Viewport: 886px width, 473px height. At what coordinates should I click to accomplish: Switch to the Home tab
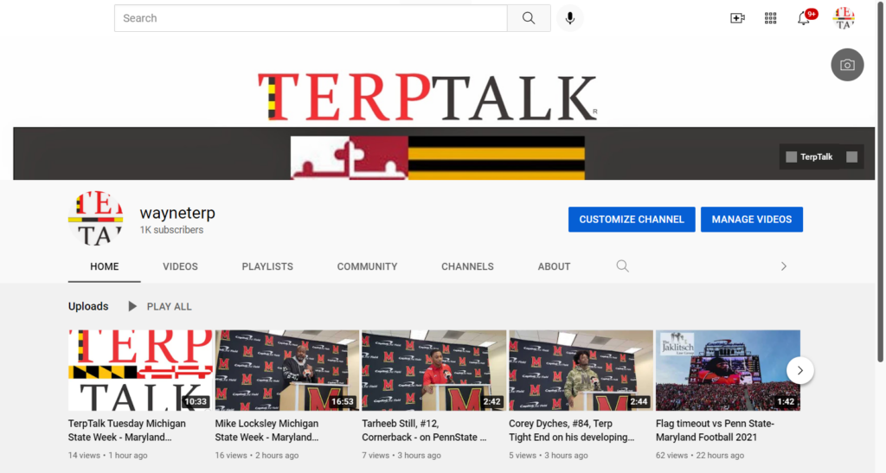click(105, 266)
